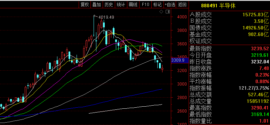This screenshot has width=270, height=125.
Task: Click the 1.01 volume ratio value
Action: (264, 121)
